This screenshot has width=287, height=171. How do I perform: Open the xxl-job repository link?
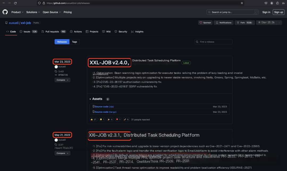26,23
